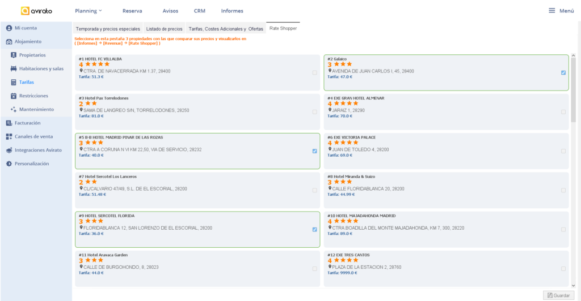The width and height of the screenshot is (581, 301).
Task: Click location pin of Galaico address
Action: click(330, 71)
